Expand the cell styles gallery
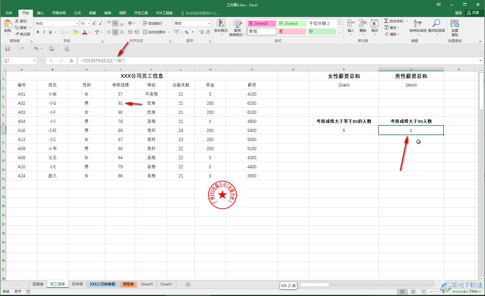Viewport: 485px width, 296px height. coord(339,33)
